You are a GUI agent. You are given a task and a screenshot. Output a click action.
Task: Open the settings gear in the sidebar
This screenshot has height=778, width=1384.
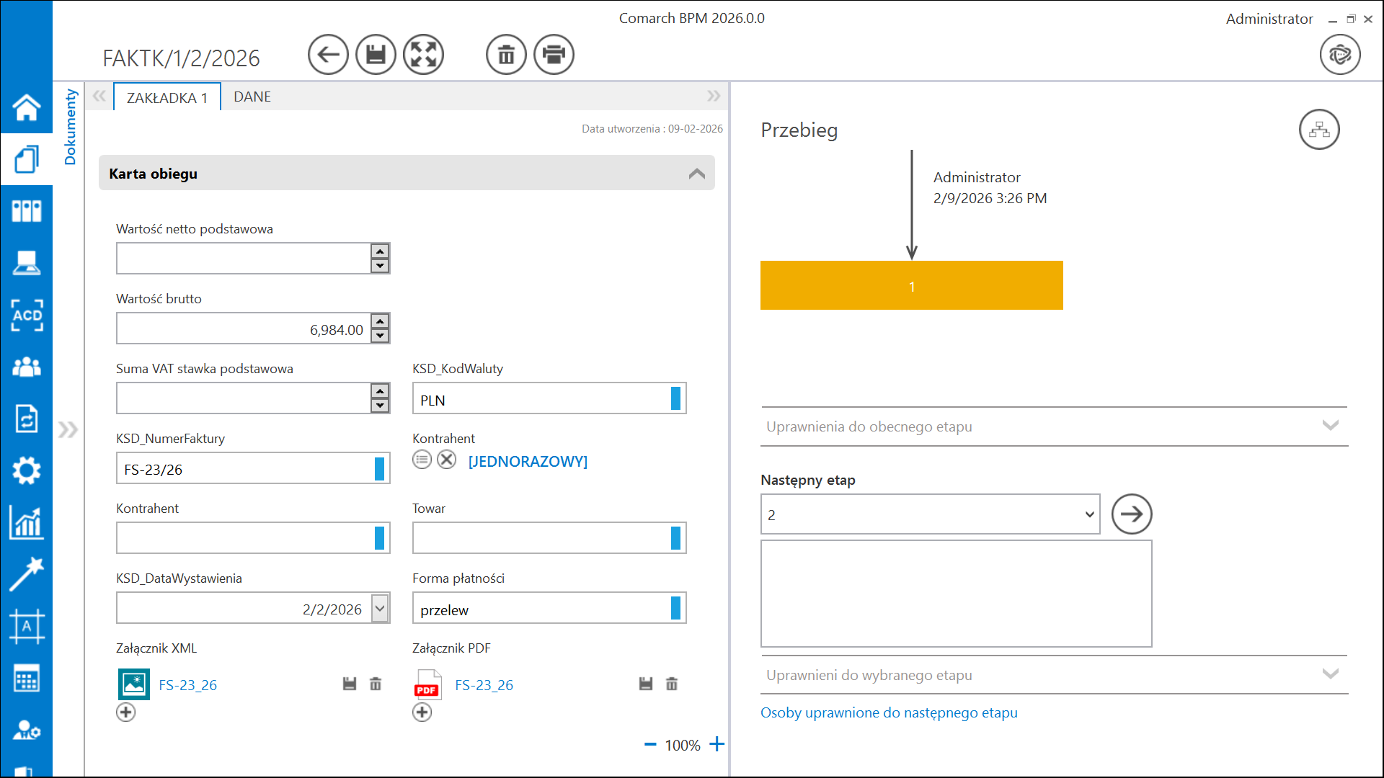tap(27, 471)
